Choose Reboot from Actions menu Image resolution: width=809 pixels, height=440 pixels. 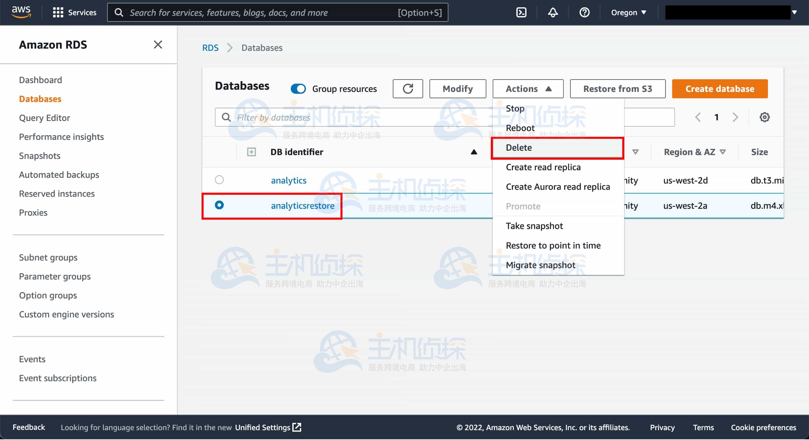pos(558,128)
